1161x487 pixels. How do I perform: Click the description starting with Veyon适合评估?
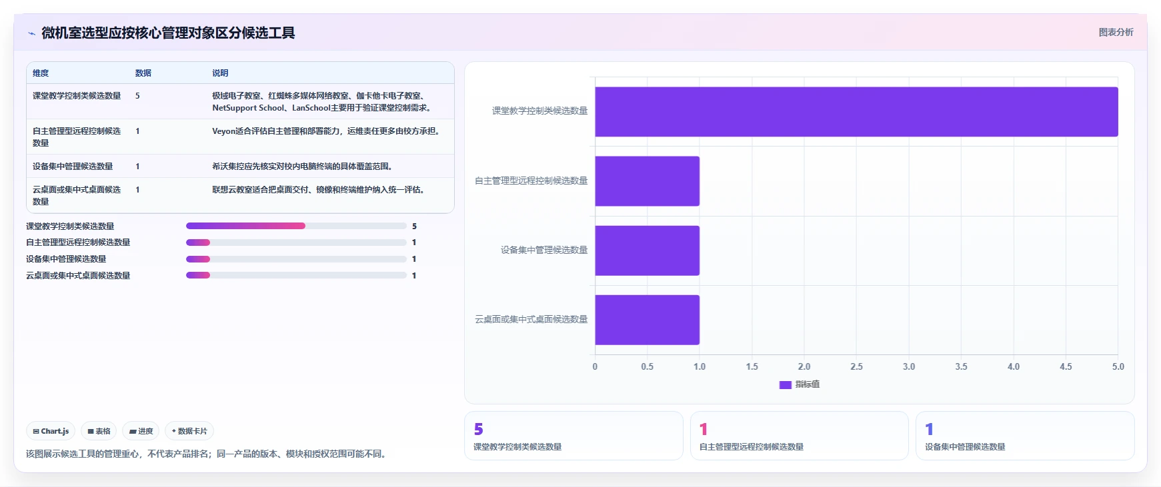click(327, 131)
